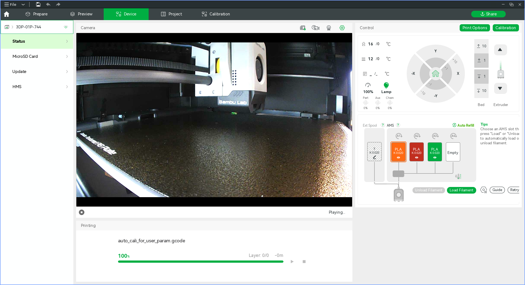Select the green PLA slot A3

pos(435,152)
